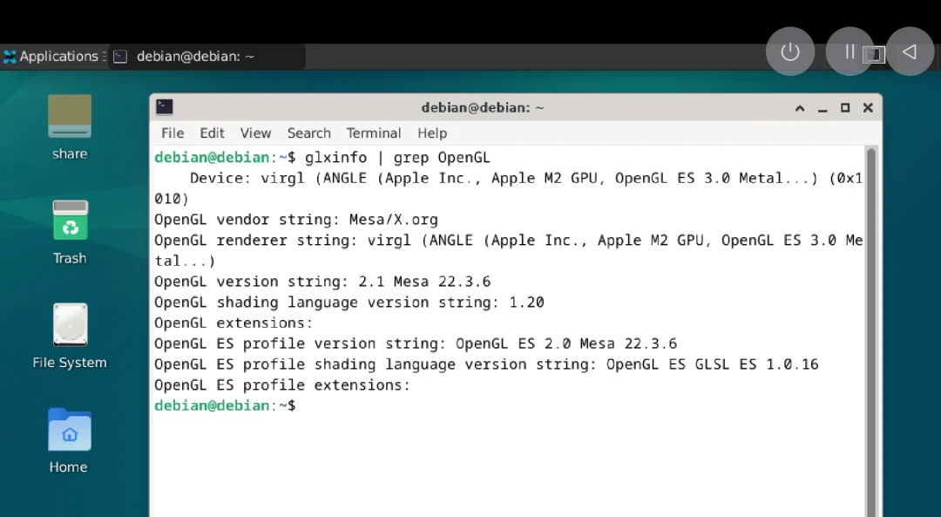This screenshot has height=517, width=941.
Task: Open the Help menu in terminal
Action: [x=432, y=133]
